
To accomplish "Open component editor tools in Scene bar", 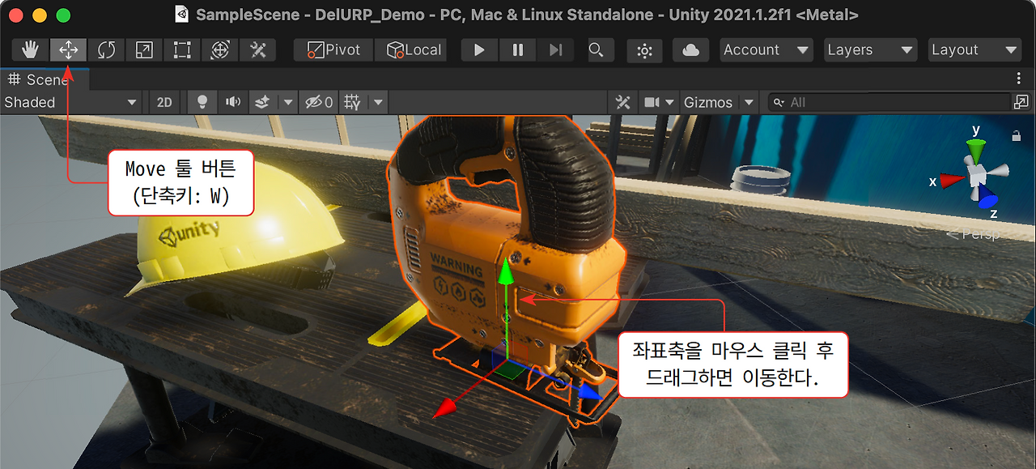I will coord(622,102).
